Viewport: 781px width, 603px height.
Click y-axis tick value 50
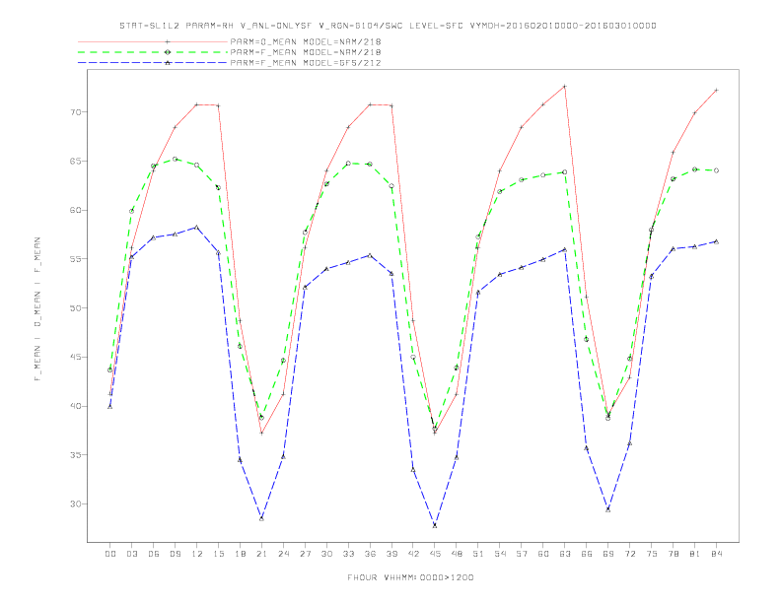click(x=75, y=308)
